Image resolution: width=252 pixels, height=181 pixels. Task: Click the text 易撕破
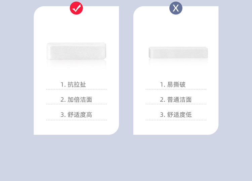176,84
